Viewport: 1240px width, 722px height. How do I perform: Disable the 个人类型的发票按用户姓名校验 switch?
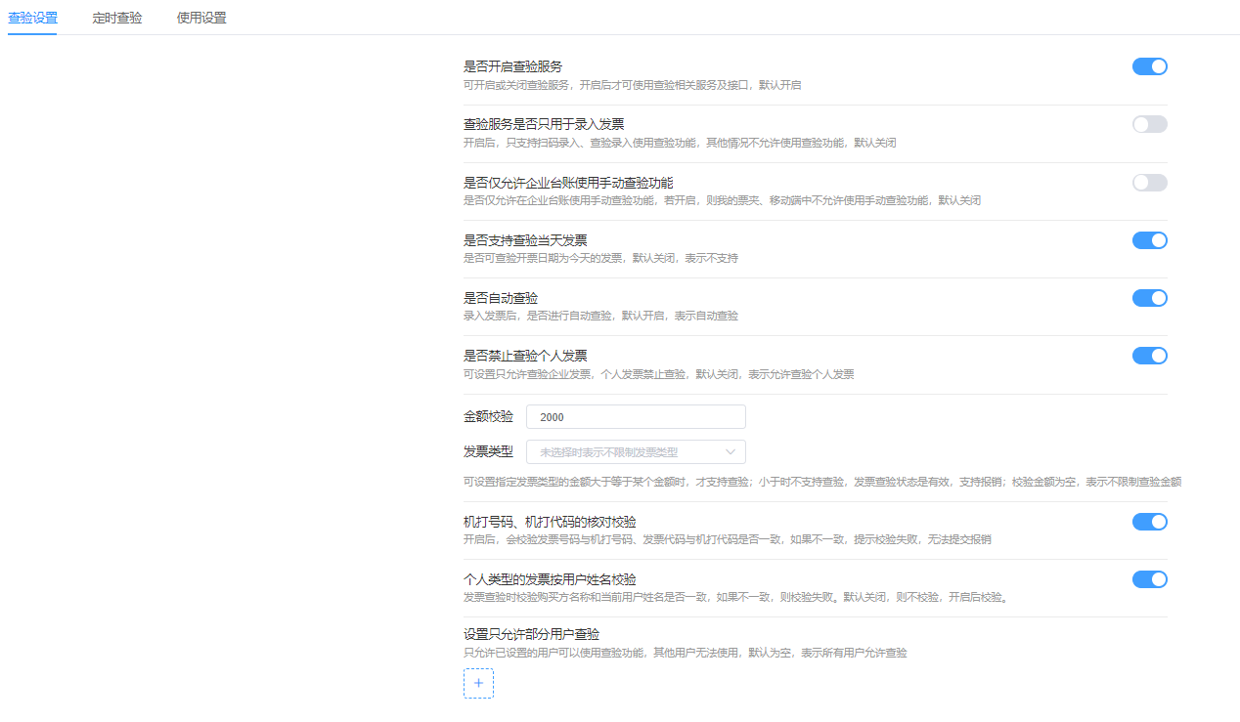coord(1150,579)
